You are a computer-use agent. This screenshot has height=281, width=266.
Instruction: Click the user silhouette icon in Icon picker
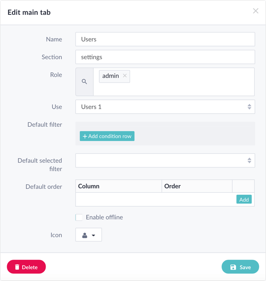coord(85,235)
